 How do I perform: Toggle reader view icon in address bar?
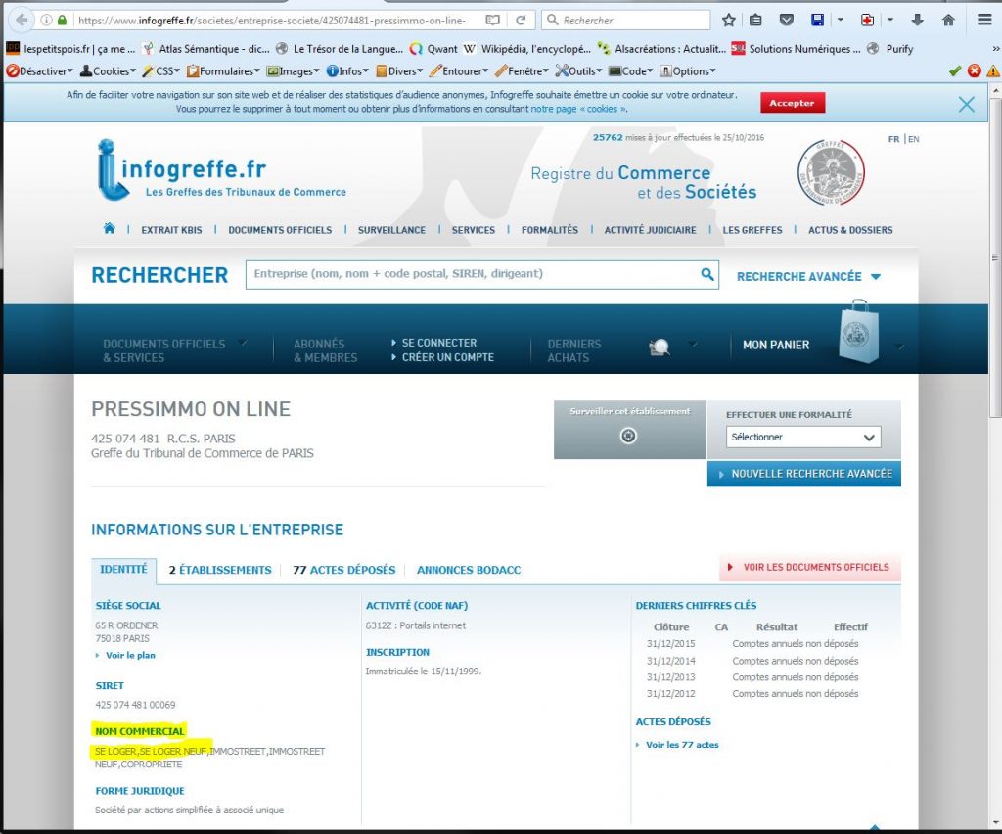click(x=492, y=20)
